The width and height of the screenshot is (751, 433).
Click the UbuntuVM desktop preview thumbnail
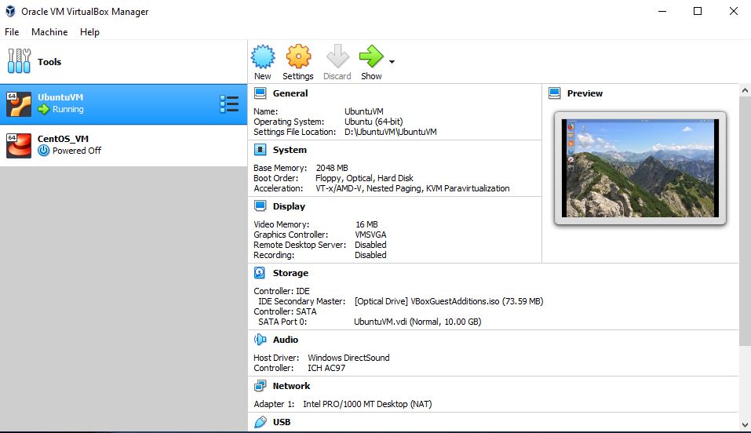coord(640,168)
